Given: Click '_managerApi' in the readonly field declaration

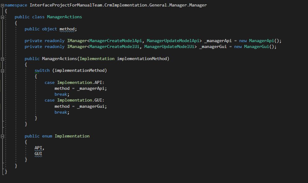Looking at the screenshot, I should [218, 41].
